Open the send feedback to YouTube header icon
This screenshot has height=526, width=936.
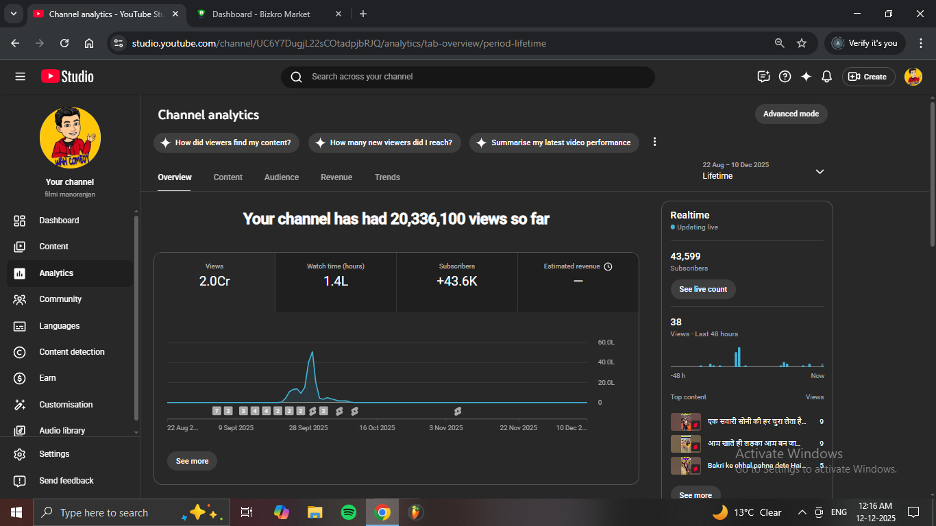point(764,77)
